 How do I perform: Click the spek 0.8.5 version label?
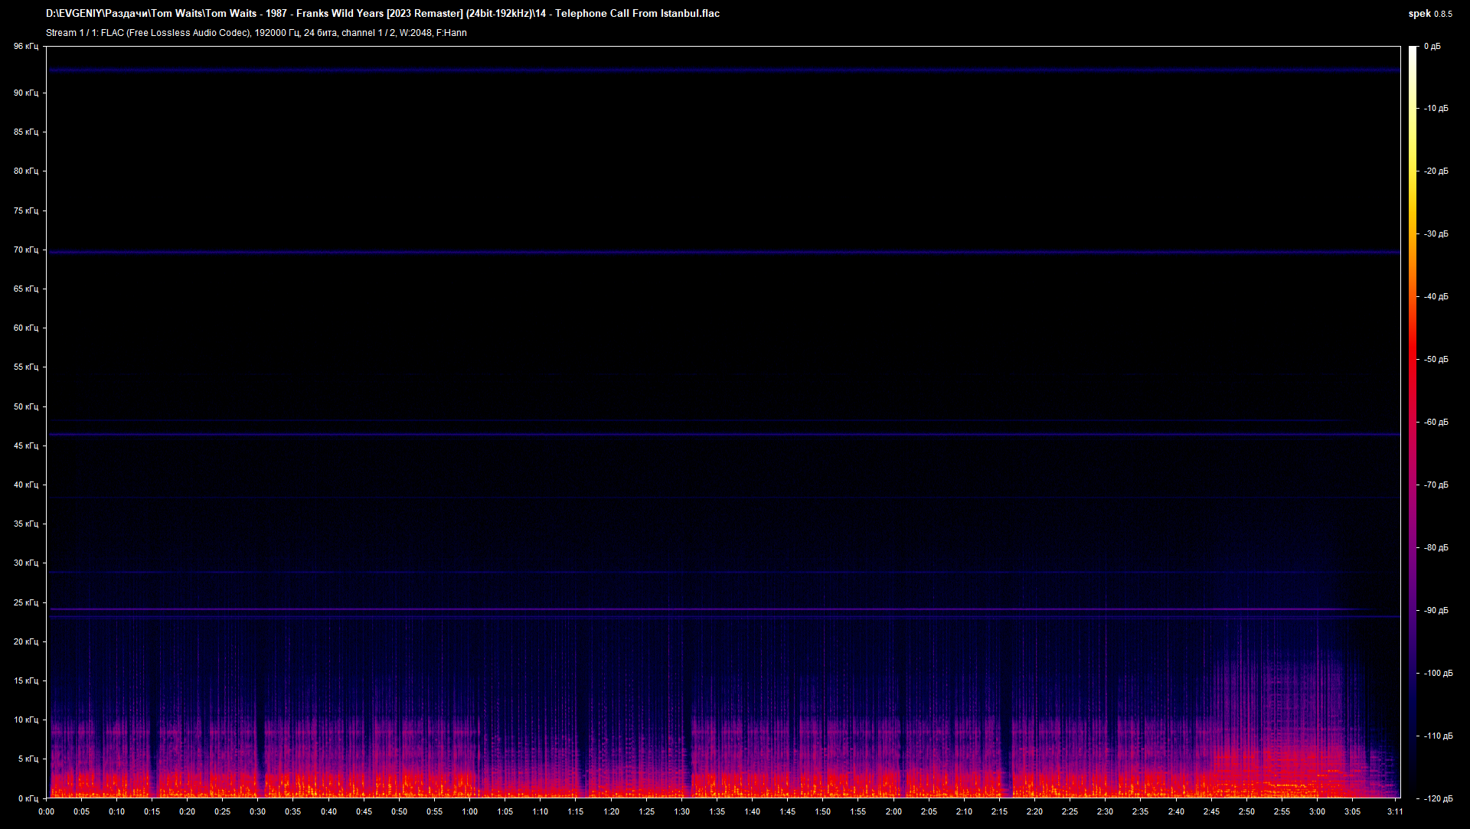click(x=1430, y=14)
